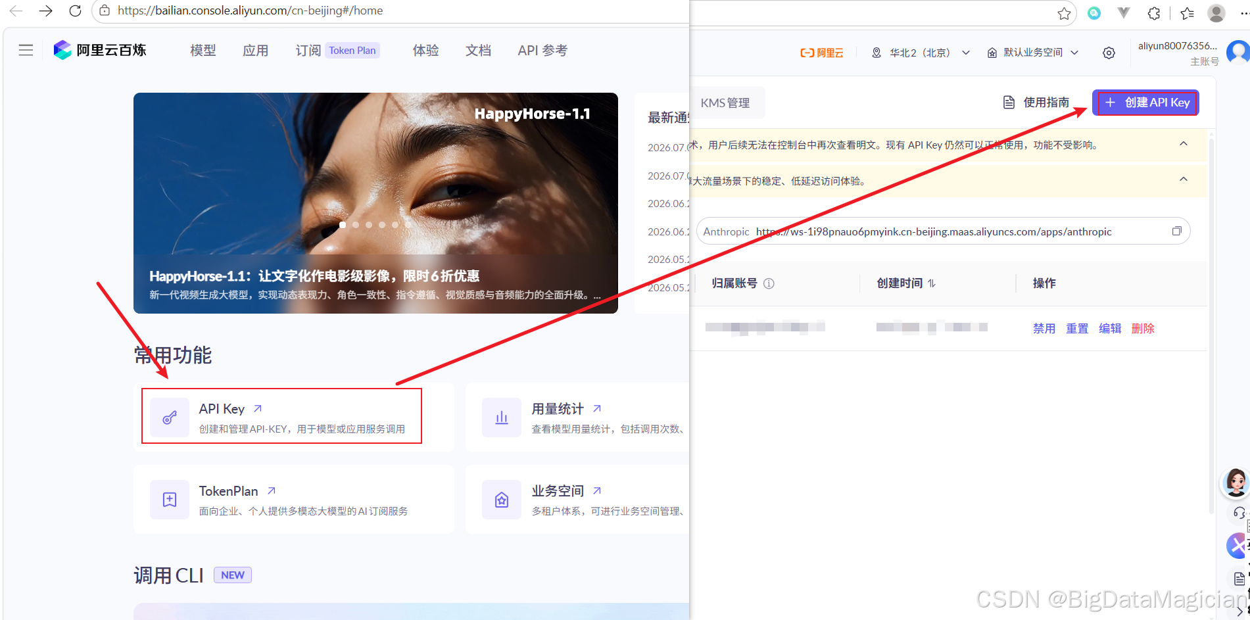
Task: Switch to the KMS 管理 tab
Action: pos(725,103)
